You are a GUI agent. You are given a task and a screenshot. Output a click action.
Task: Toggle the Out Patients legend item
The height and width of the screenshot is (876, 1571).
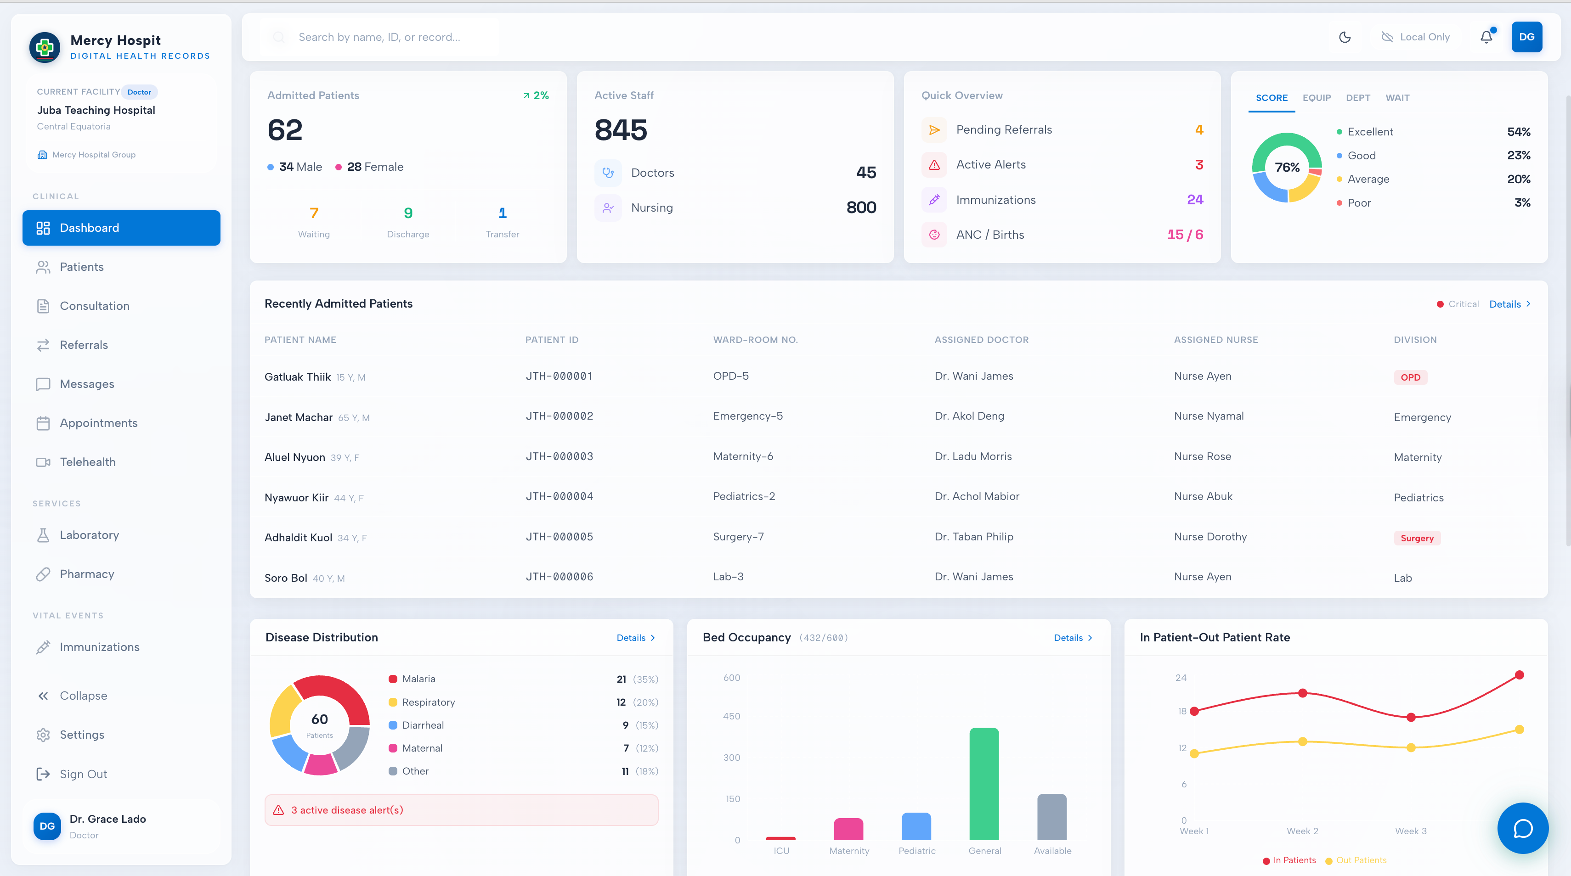1356,861
